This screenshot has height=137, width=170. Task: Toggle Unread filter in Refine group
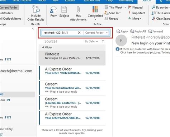tap(112, 19)
